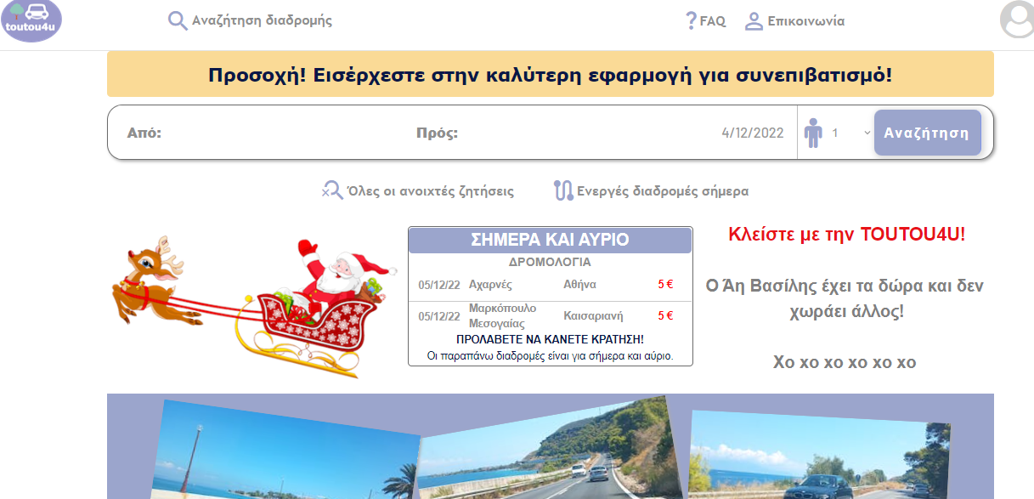Open the user profile avatar
The width and height of the screenshot is (1034, 499).
coord(1017,20)
